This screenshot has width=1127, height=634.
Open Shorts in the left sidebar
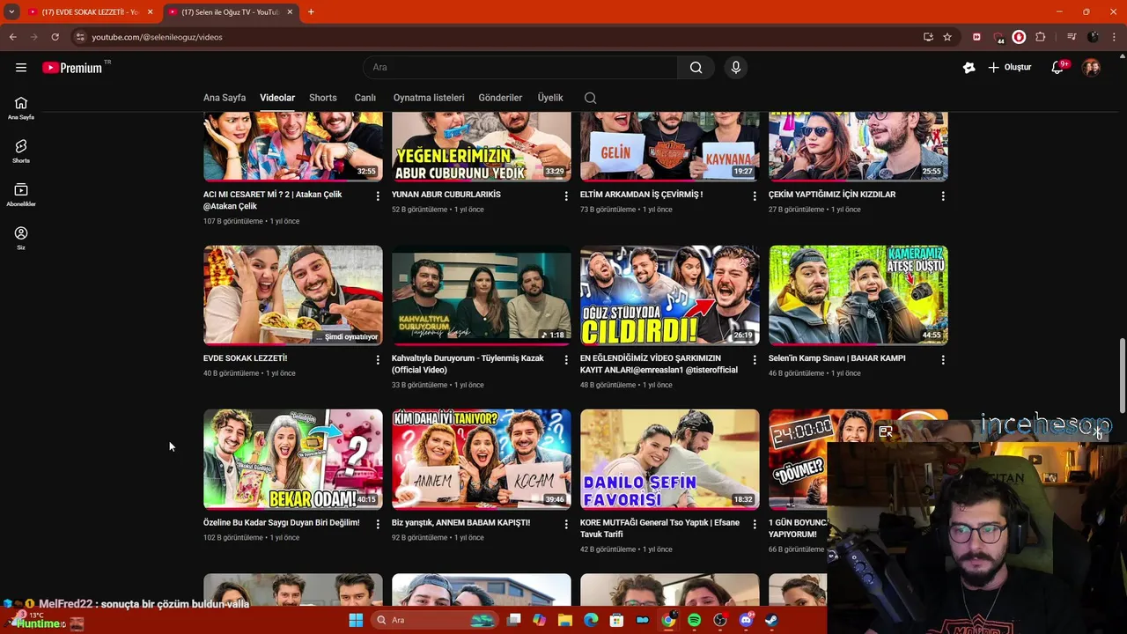coord(21,151)
